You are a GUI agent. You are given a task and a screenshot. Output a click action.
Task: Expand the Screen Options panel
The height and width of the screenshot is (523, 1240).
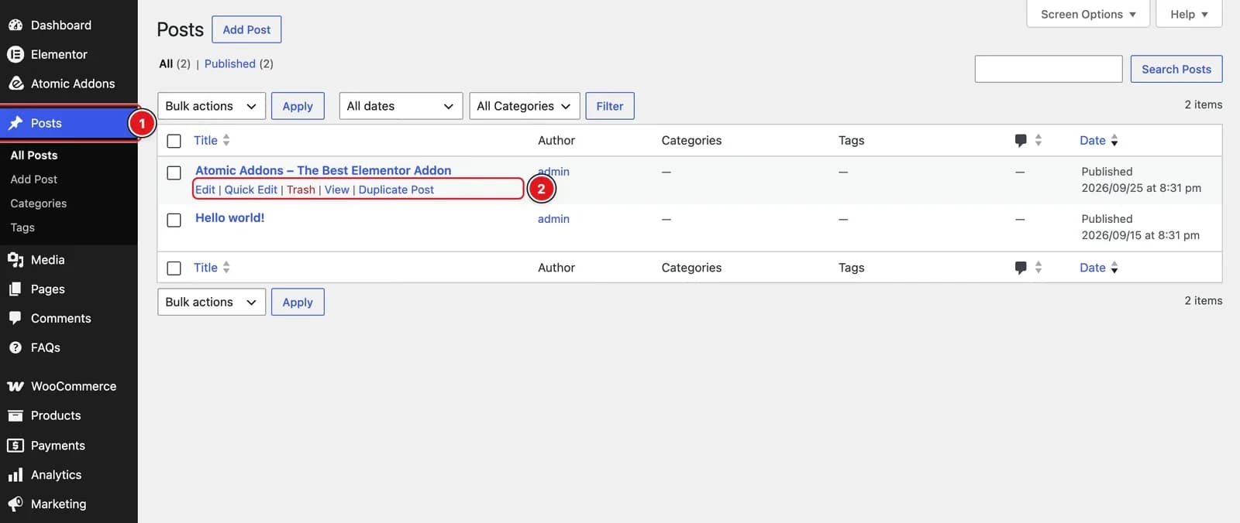(x=1088, y=14)
